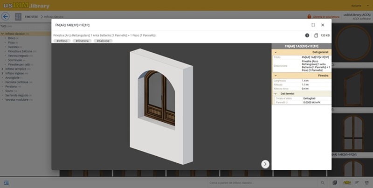
Task: Click the Descrizione value text in properties
Action: click(316, 66)
